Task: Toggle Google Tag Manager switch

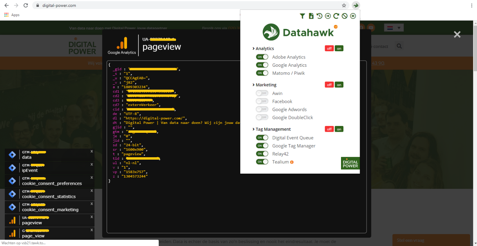Action: pyautogui.click(x=262, y=146)
